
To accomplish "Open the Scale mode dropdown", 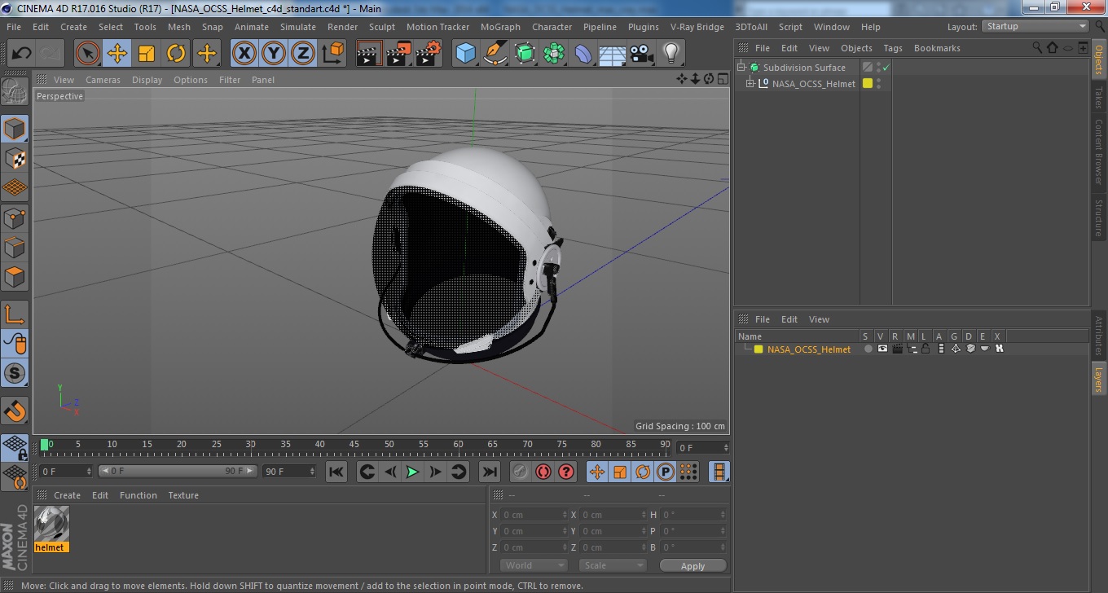I will [x=613, y=565].
